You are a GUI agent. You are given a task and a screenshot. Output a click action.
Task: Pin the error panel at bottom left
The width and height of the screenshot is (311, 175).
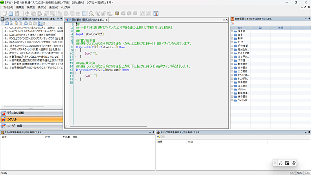pos(153,132)
